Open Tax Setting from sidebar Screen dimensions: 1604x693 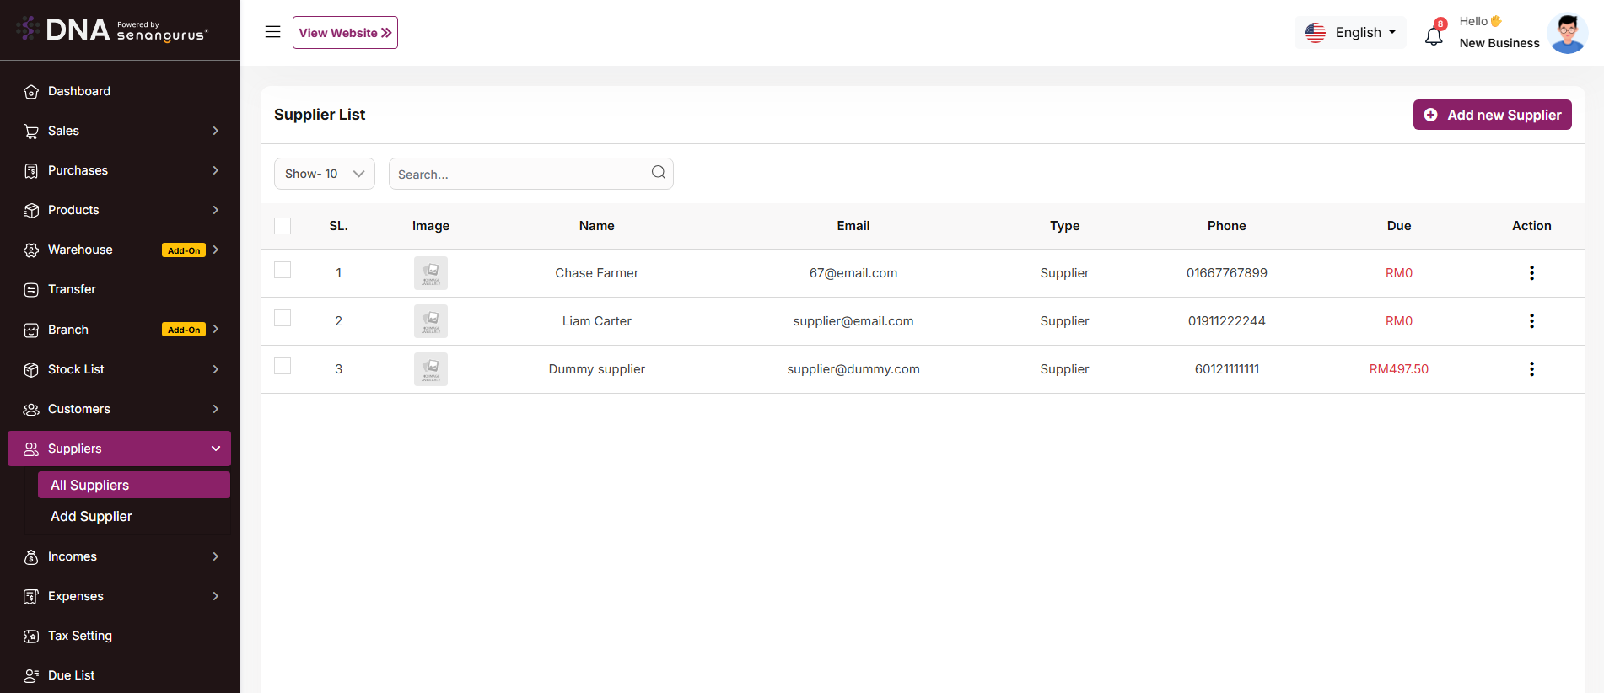(80, 636)
